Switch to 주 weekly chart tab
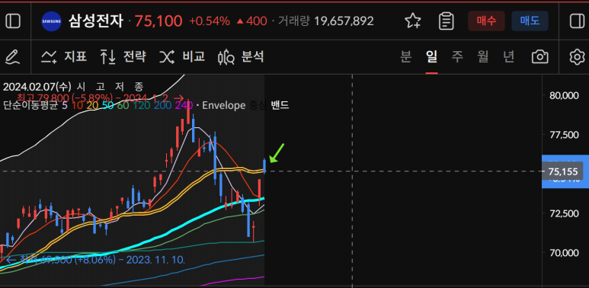Image resolution: width=589 pixels, height=288 pixels. (457, 56)
